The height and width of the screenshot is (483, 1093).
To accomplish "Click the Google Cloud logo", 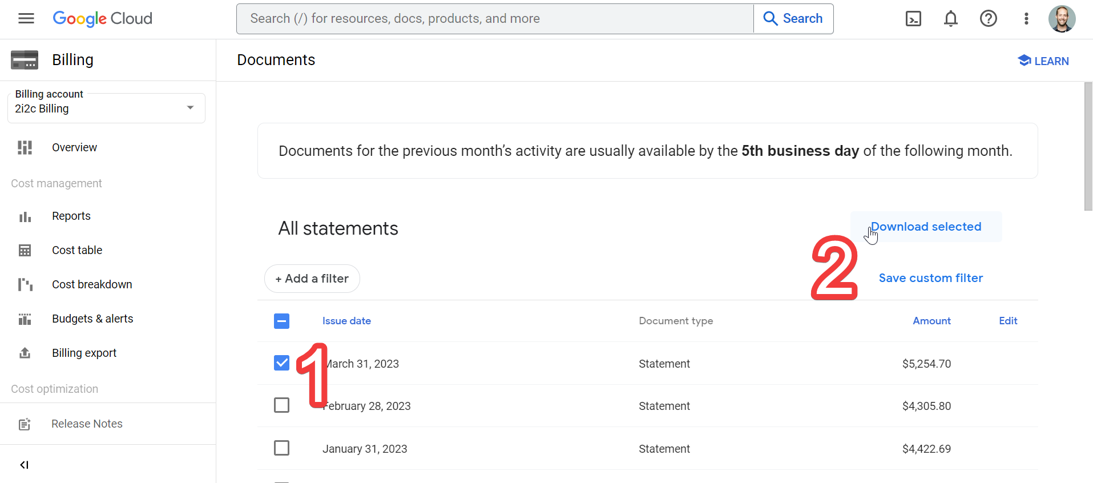I will (103, 19).
